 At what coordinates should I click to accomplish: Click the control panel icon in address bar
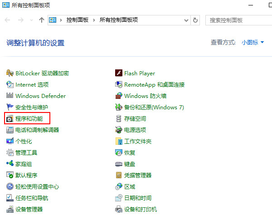[53, 20]
